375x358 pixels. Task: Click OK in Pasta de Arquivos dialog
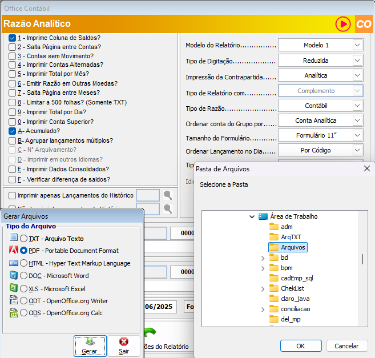coord(301,346)
